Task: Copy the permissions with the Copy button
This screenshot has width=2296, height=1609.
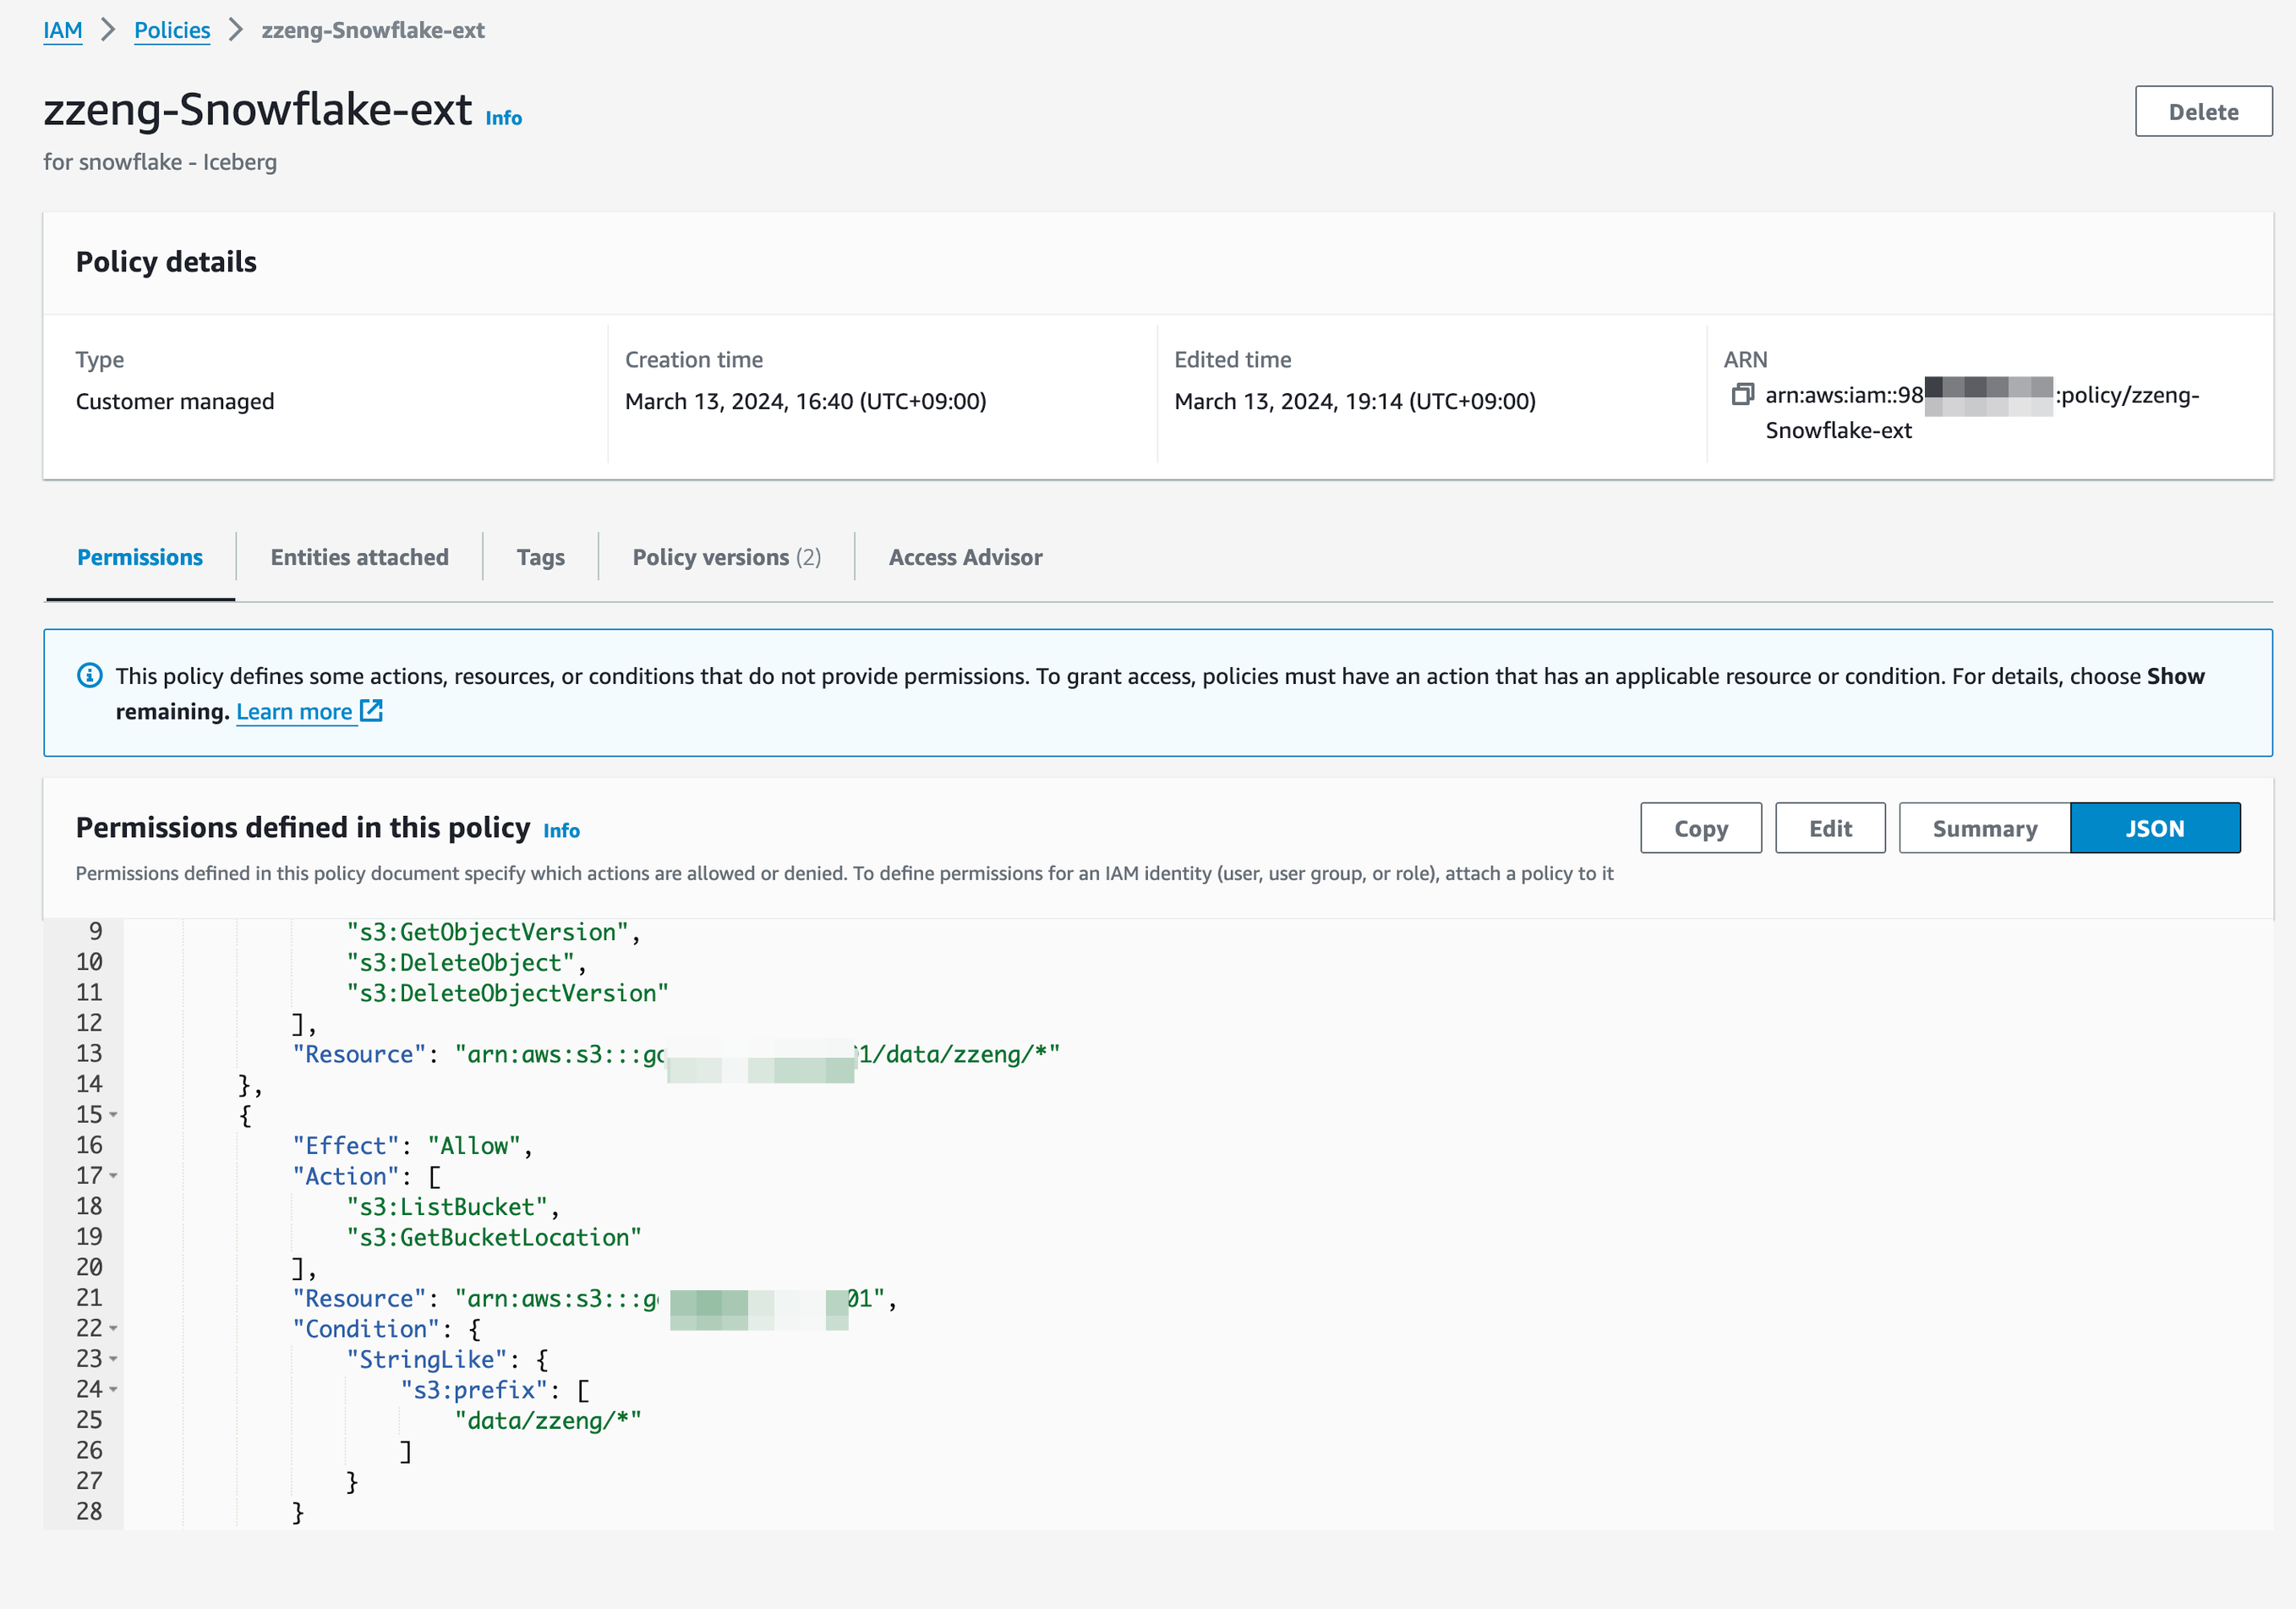Action: tap(1700, 828)
